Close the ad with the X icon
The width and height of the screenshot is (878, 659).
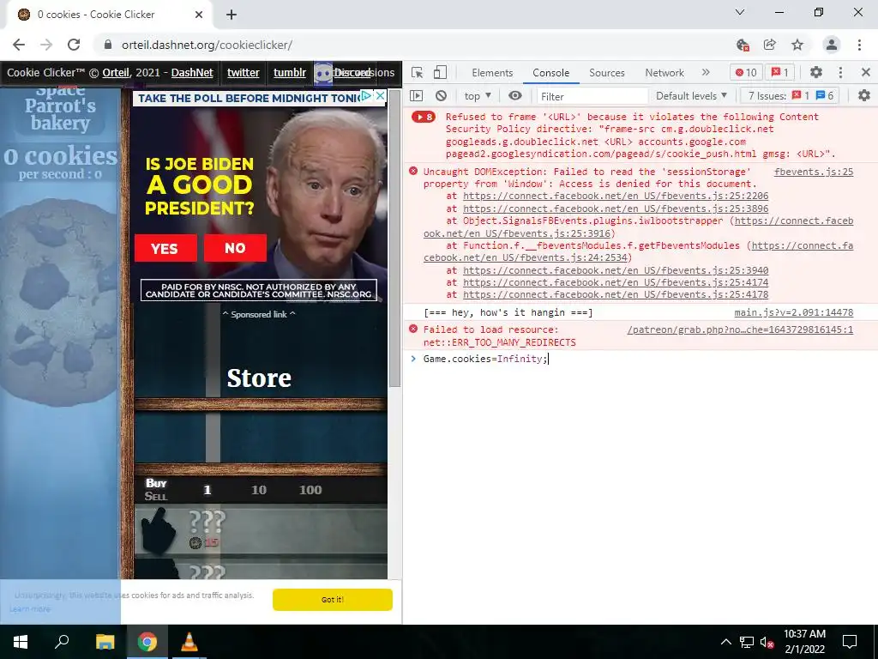tap(380, 96)
